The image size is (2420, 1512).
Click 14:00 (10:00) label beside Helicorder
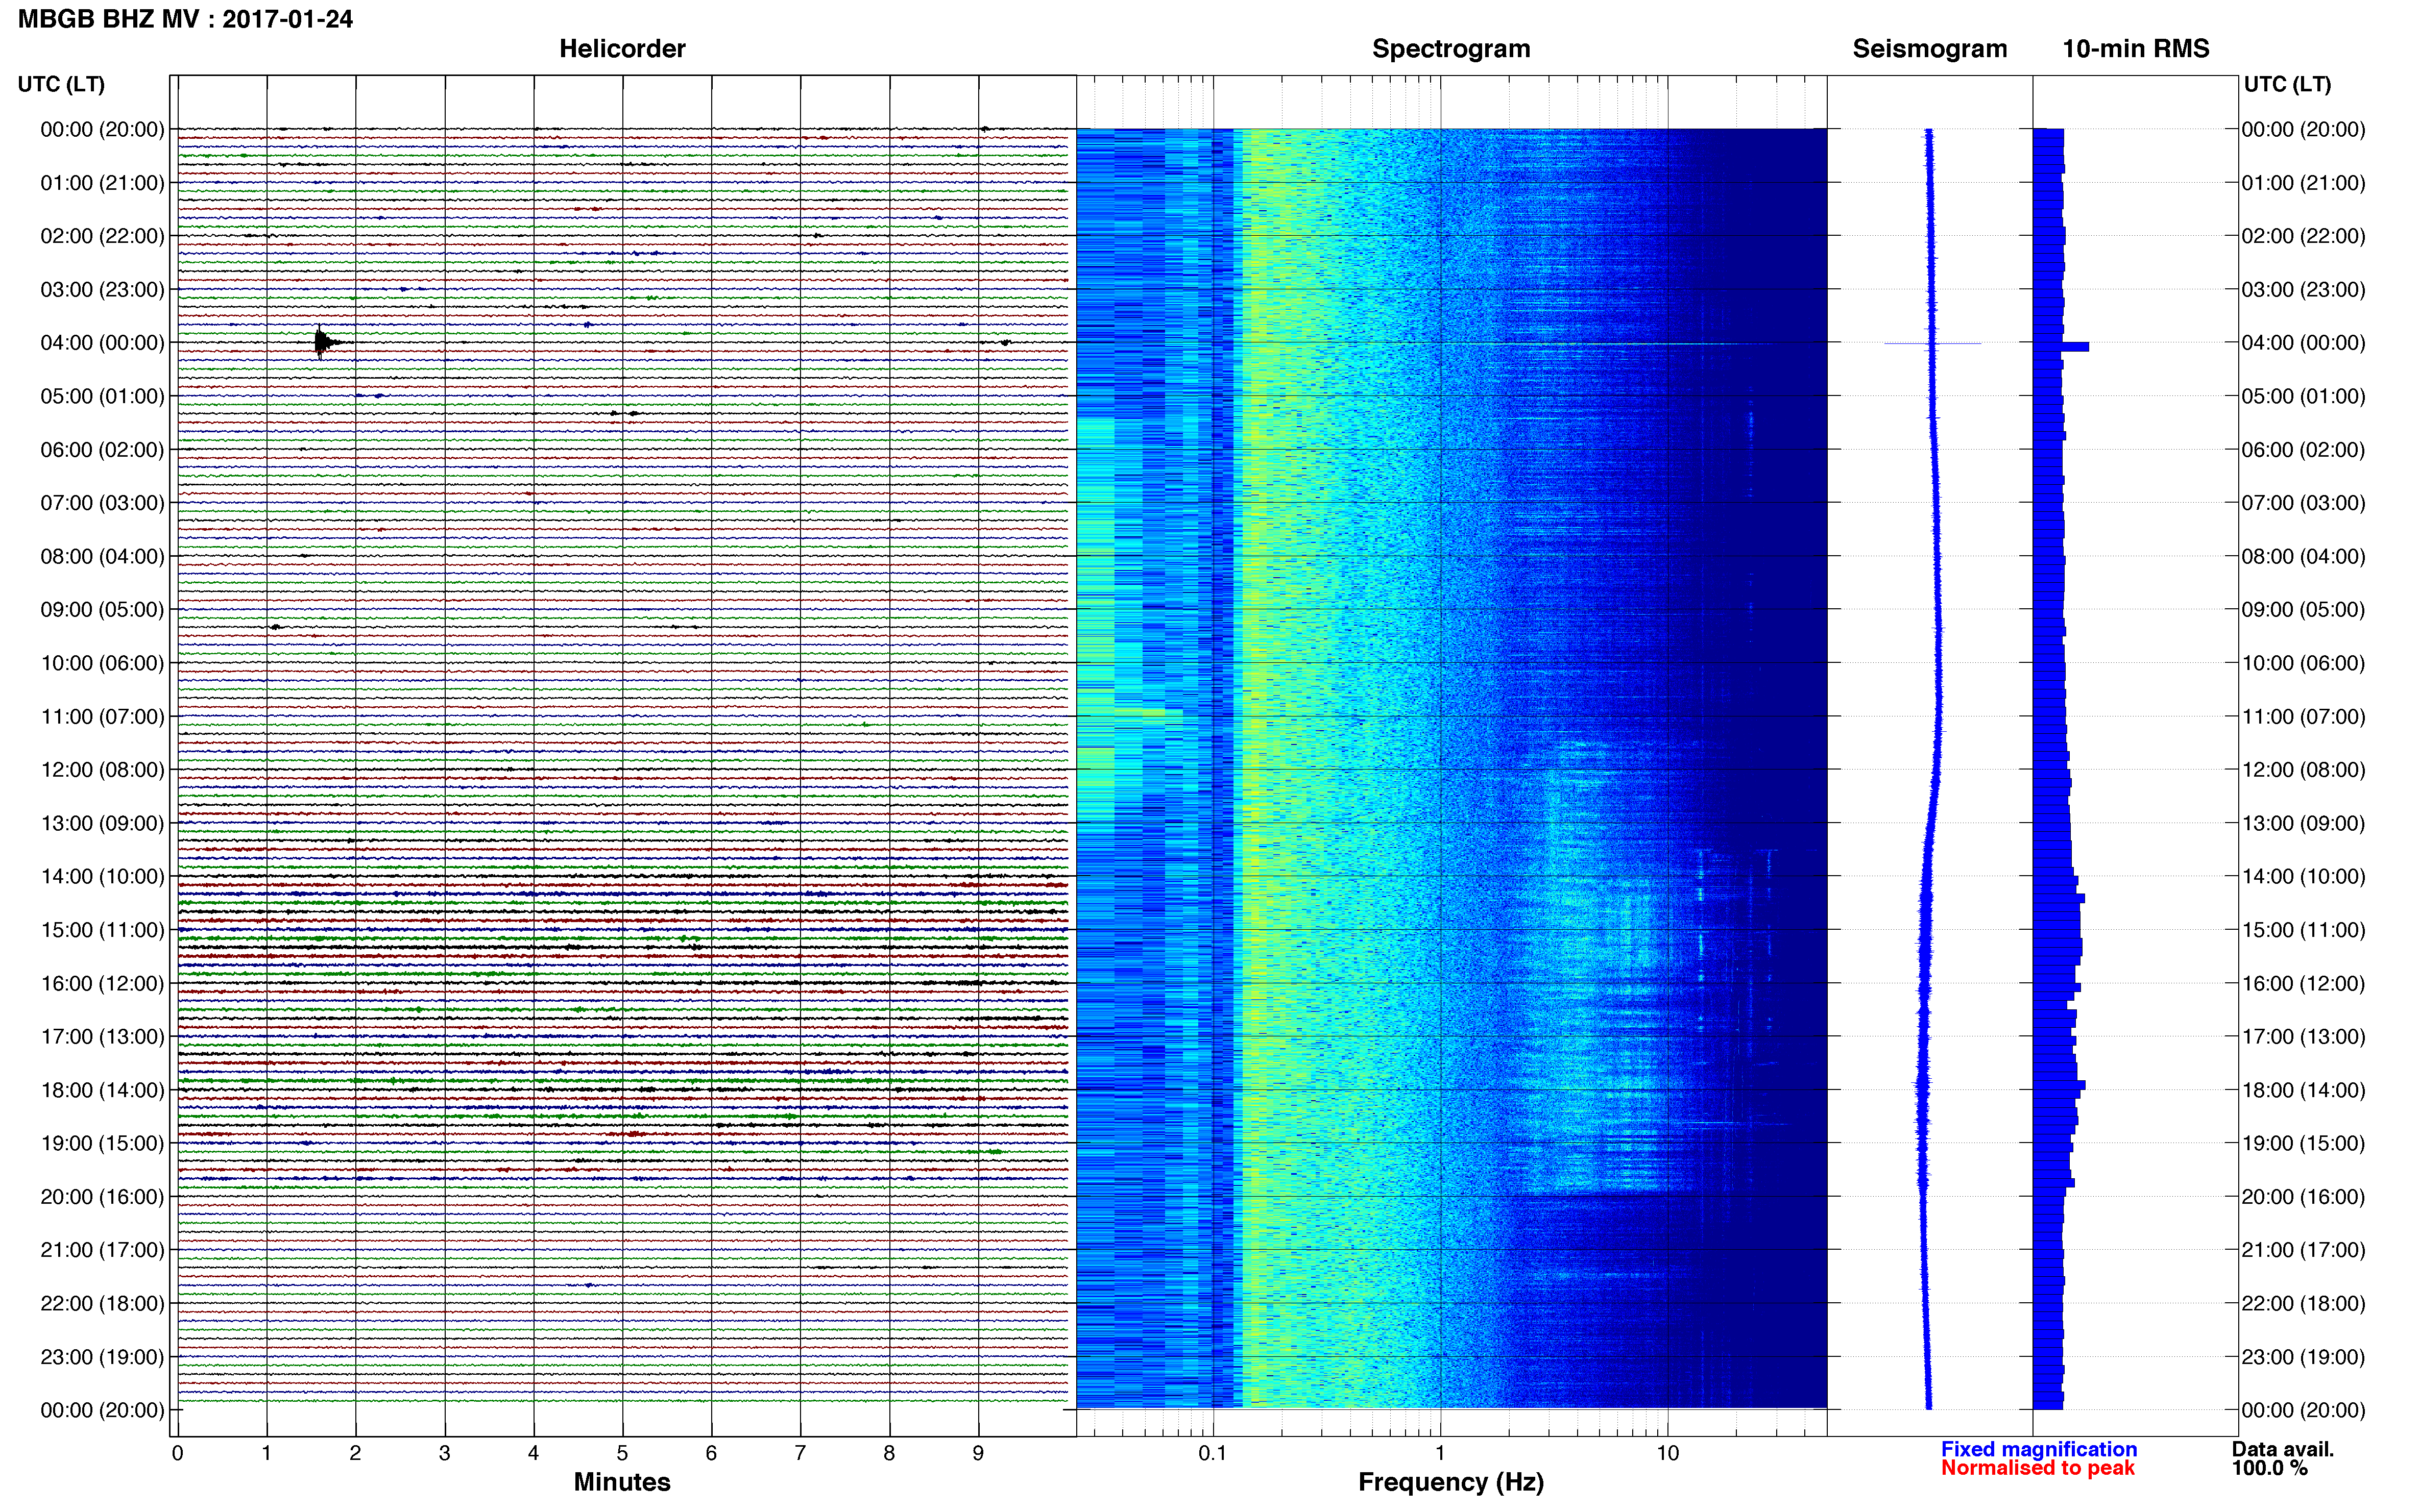pyautogui.click(x=102, y=877)
